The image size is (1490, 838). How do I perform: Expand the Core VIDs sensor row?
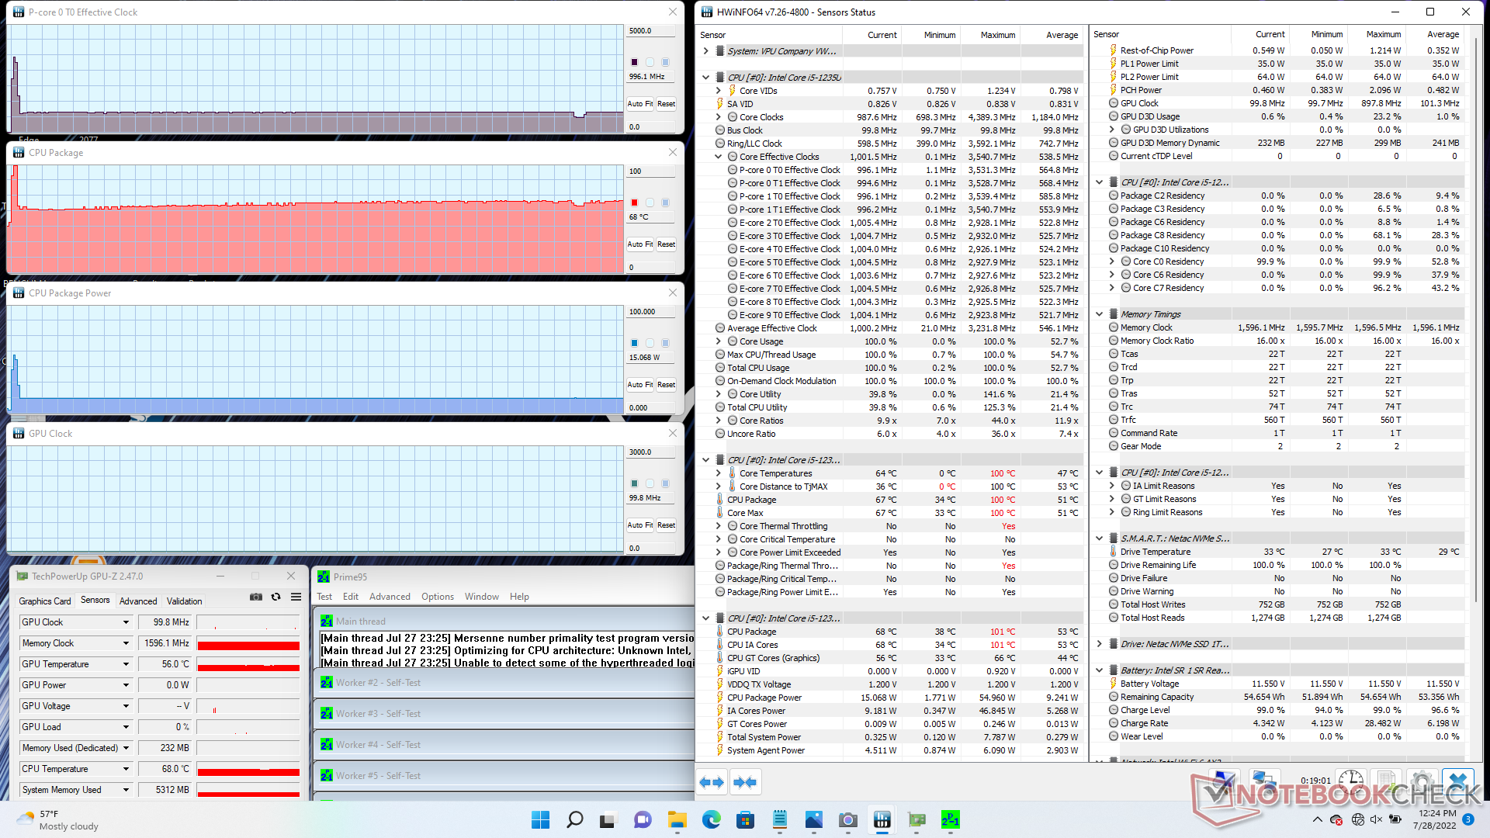coord(718,91)
